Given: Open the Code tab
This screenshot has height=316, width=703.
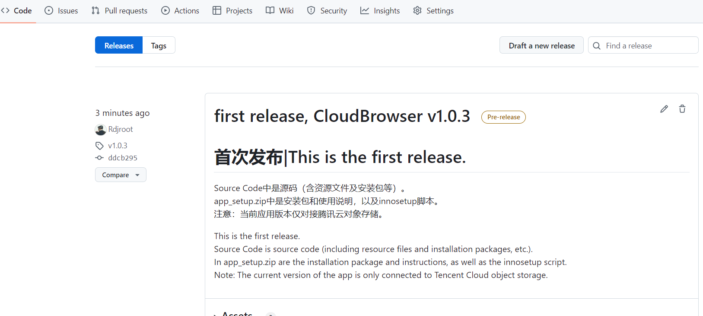Looking at the screenshot, I should tap(16, 11).
